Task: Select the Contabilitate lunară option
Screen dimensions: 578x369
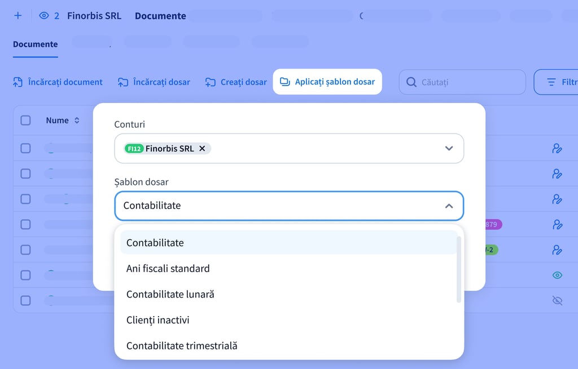Action: (170, 294)
